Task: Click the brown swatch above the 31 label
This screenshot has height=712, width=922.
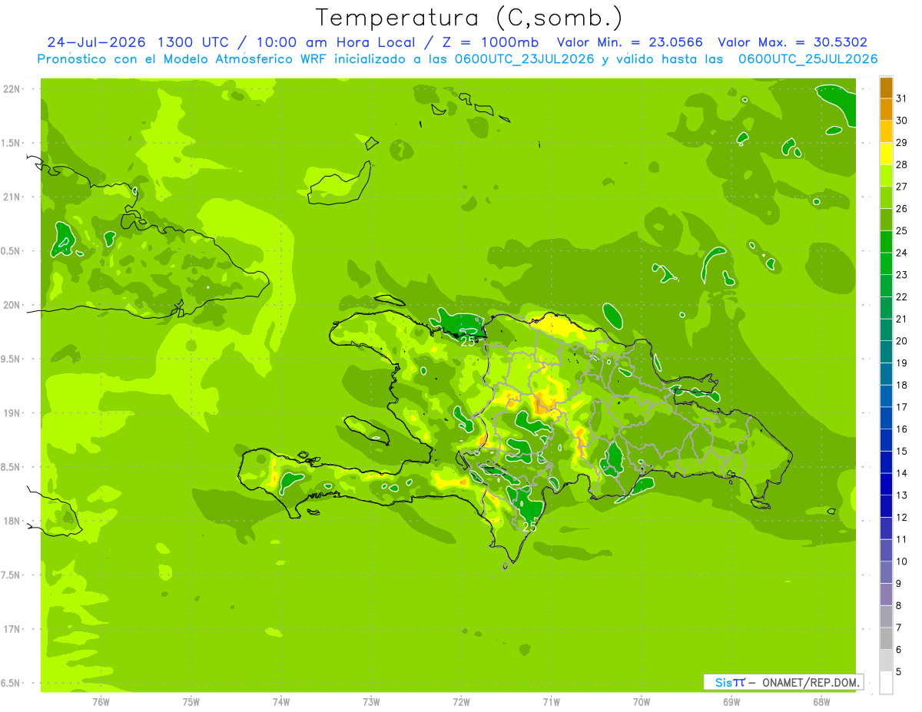Action: coord(886,88)
